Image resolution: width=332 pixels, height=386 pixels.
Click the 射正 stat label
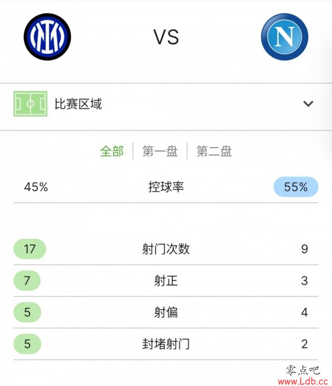pos(166,281)
